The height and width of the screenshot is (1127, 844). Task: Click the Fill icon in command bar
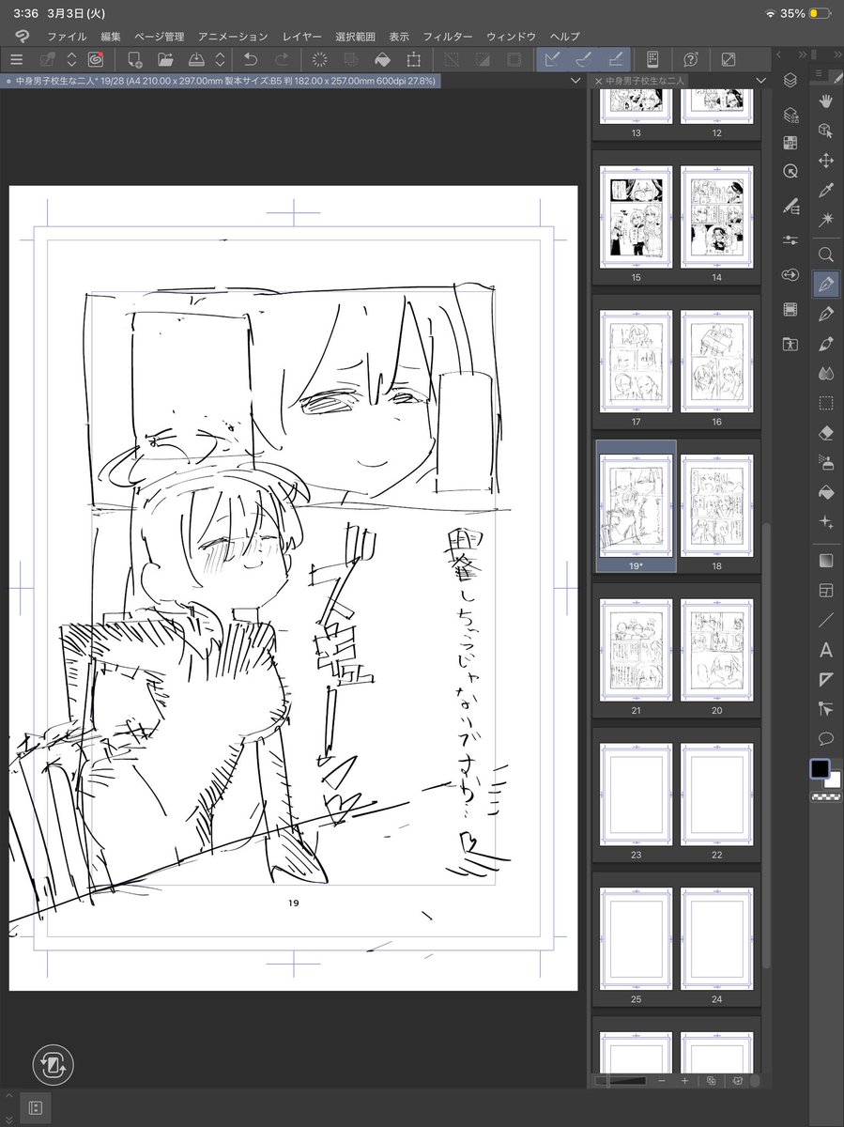coord(382,59)
